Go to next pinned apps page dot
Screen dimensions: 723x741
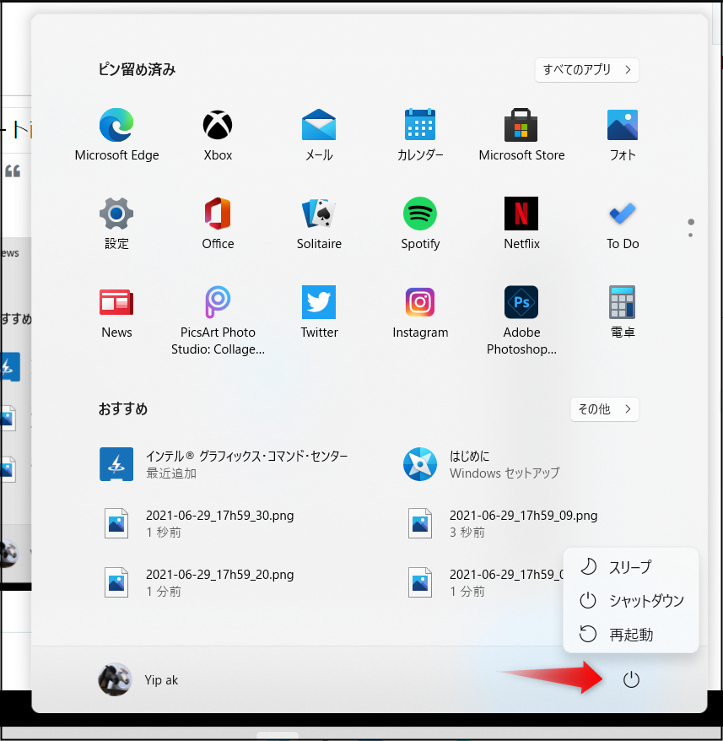[x=690, y=235]
